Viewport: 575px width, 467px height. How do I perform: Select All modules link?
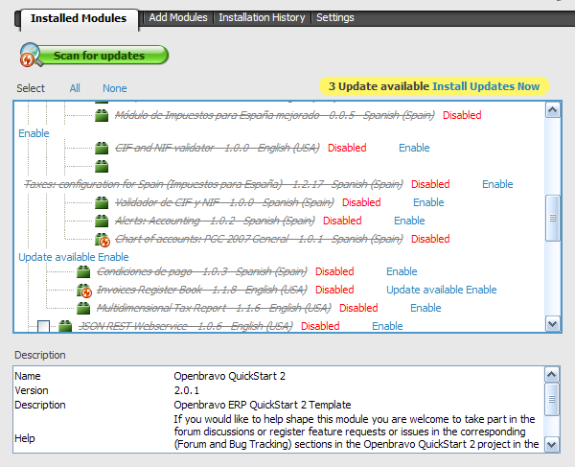tap(75, 88)
